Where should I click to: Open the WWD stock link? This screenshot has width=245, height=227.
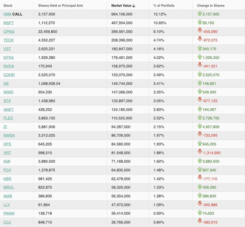pyautogui.click(x=8, y=92)
